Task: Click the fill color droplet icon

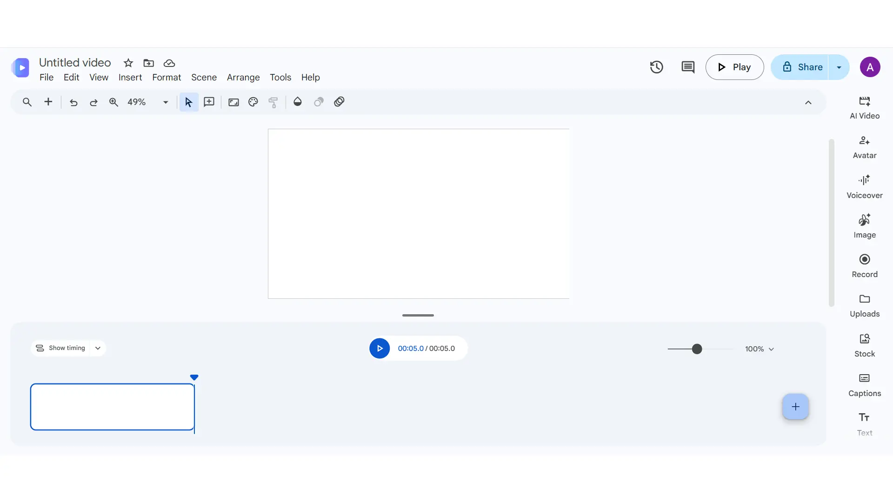Action: coord(298,102)
